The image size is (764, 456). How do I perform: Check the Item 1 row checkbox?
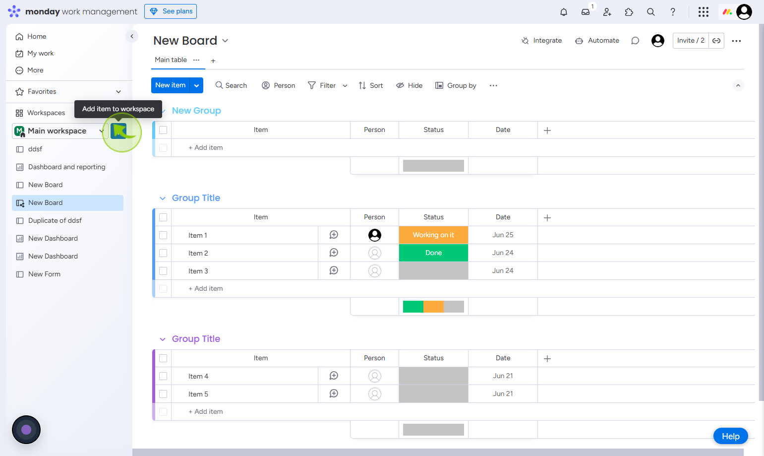point(163,235)
